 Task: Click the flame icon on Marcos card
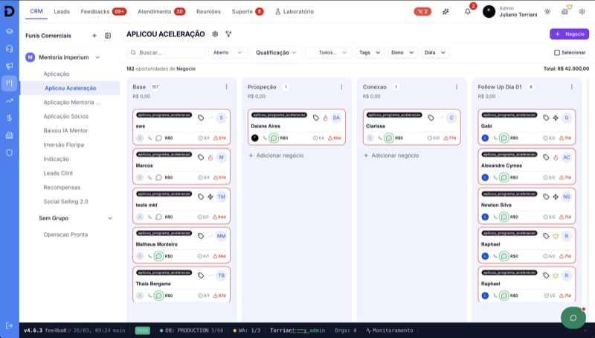(x=210, y=157)
